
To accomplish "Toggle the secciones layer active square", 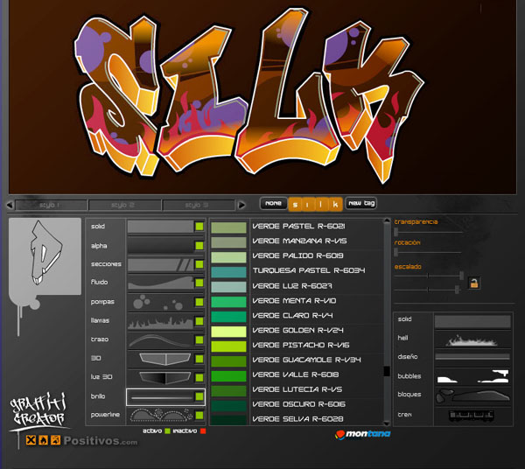I will point(199,264).
